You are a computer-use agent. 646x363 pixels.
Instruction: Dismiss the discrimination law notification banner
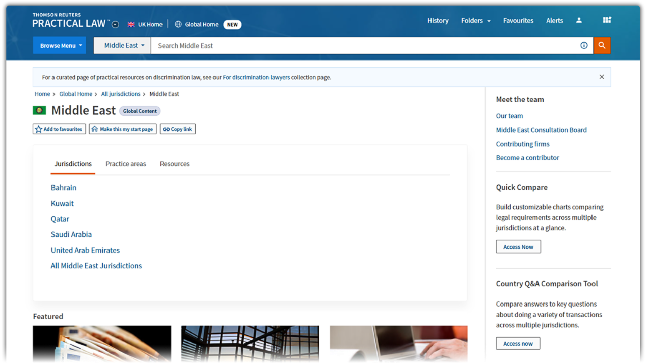(601, 77)
